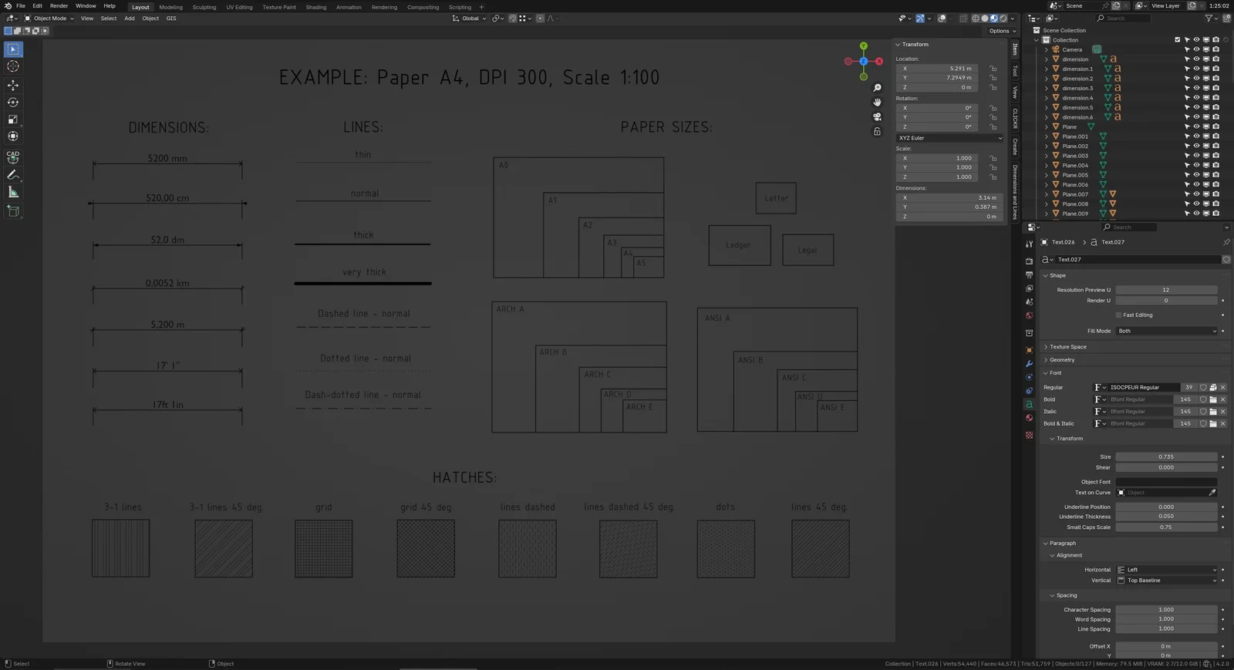This screenshot has width=1234, height=670.
Task: Toggle camera view with the camera icon
Action: click(877, 116)
